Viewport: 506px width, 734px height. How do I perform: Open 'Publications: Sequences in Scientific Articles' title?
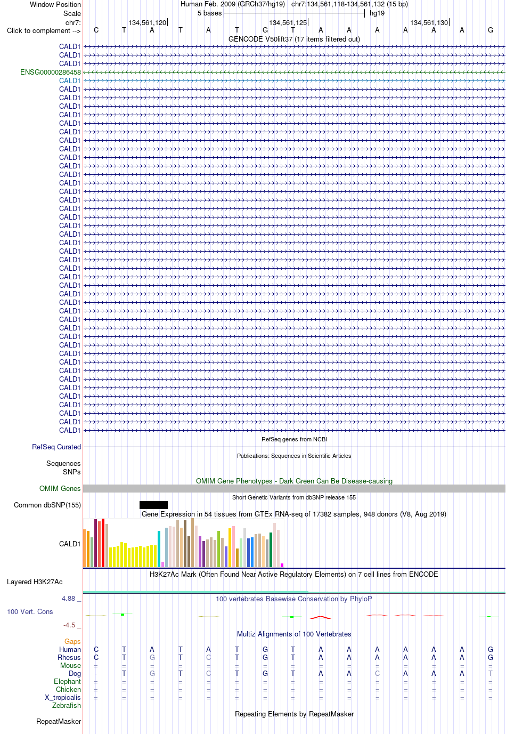(x=294, y=456)
